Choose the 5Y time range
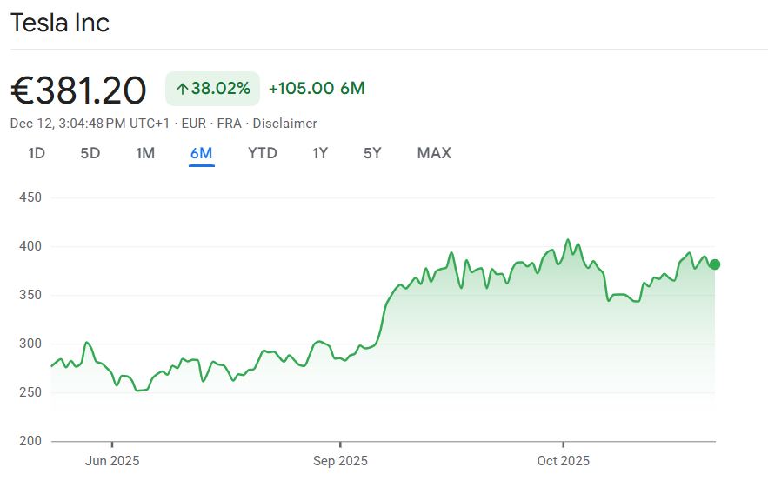The width and height of the screenshot is (768, 481). point(372,154)
